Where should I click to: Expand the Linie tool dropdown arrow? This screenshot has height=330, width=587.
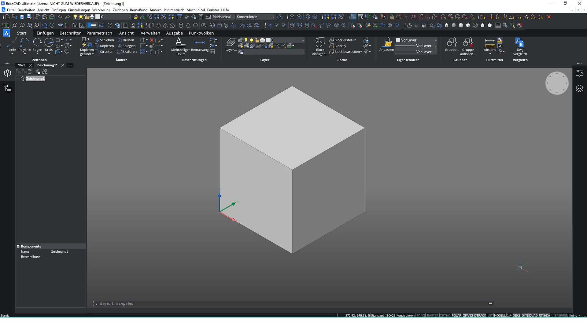tap(12, 54)
